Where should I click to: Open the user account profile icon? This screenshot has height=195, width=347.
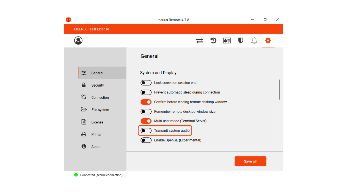78,41
